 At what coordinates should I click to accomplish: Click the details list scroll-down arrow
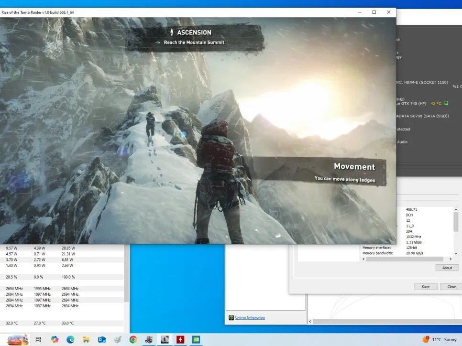coord(456,254)
